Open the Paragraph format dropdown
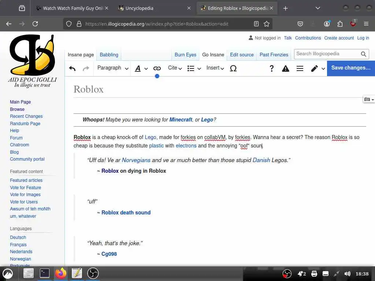Screen dimensions: 375x281 pyautogui.click(x=113, y=68)
